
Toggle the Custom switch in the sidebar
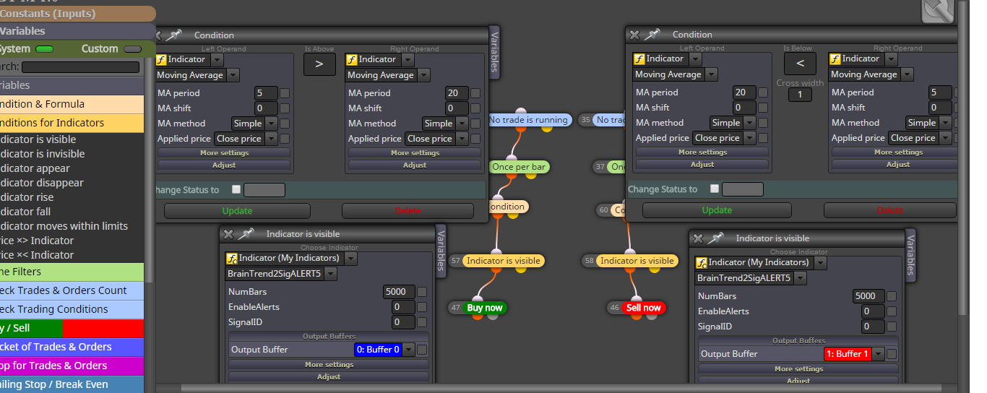click(132, 49)
